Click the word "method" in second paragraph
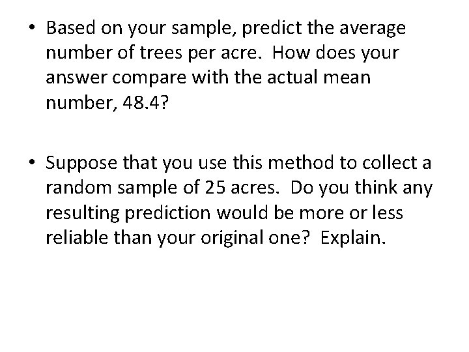 [x=300, y=162]
